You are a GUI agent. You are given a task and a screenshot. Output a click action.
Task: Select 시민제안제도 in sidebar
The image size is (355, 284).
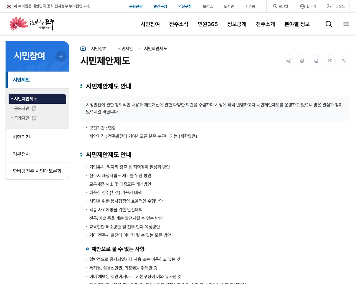click(37, 99)
